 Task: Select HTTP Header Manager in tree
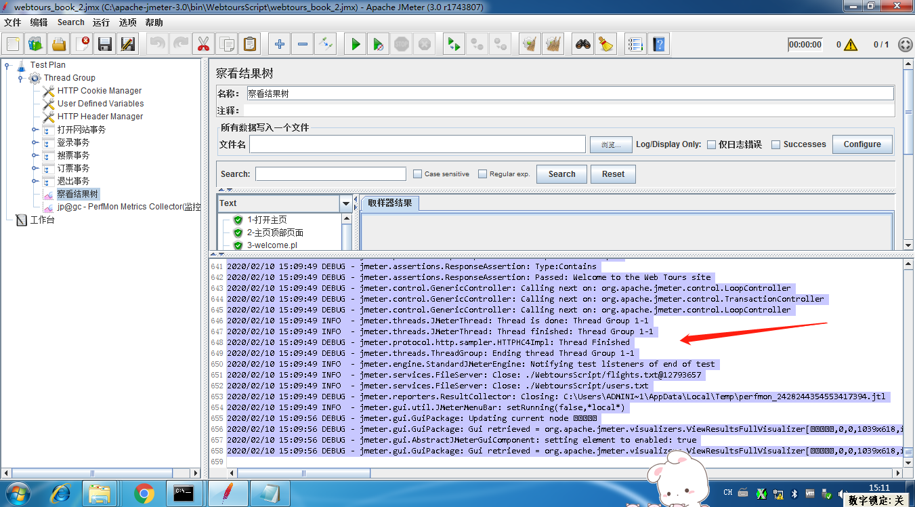pyautogui.click(x=100, y=117)
